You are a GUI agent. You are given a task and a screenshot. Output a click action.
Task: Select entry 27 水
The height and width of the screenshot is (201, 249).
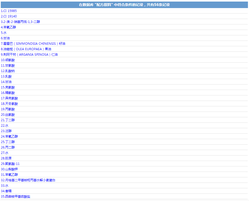pos(5,153)
